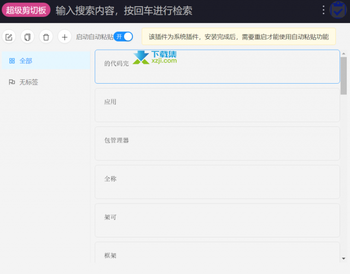The width and height of the screenshot is (350, 274).
Task: Select the 无标签 category in sidebar
Action: point(46,82)
